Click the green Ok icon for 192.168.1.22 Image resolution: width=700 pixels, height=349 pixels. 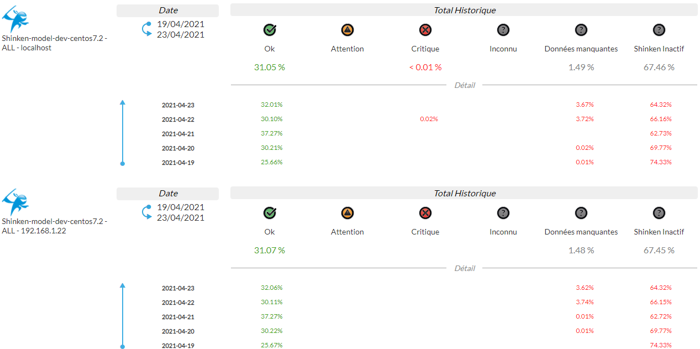coord(270,213)
